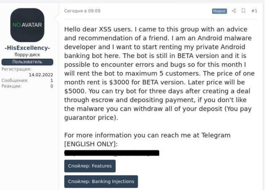The width and height of the screenshot is (265, 194).
Task: Click the 'Новое' new-post badge
Action: [x=219, y=11]
